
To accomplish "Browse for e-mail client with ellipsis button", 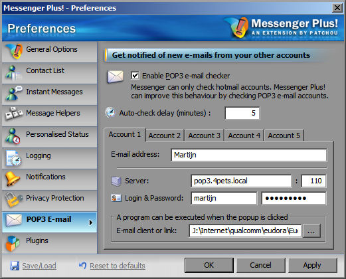I will point(311,231).
